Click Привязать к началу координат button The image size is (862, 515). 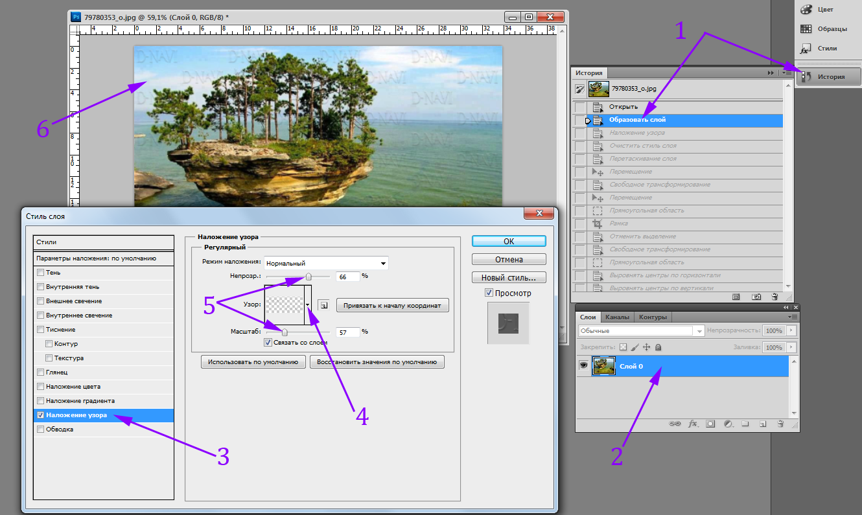[392, 305]
